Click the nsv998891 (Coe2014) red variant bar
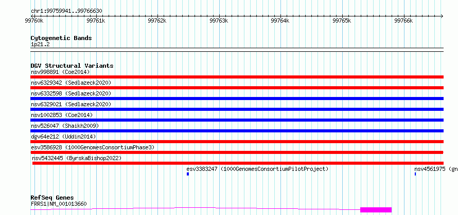This screenshot has width=458, height=215. (x=237, y=77)
